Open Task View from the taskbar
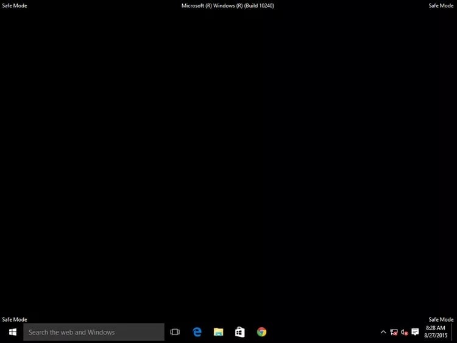 click(x=175, y=332)
